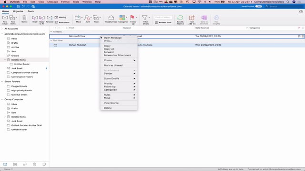Select the Rehan Abdullah email row
The image size is (305, 171).
click(x=177, y=45)
